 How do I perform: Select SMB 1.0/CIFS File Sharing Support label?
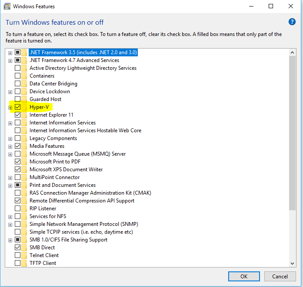[x=68, y=240]
